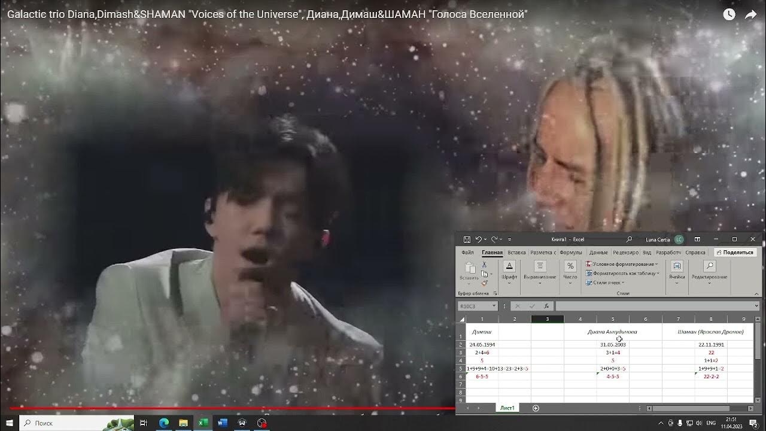Image resolution: width=766 pixels, height=431 pixels.
Task: Click the YouTube Share arrow icon
Action: [x=751, y=15]
